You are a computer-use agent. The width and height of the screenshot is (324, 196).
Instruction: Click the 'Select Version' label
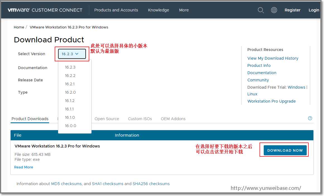point(32,54)
